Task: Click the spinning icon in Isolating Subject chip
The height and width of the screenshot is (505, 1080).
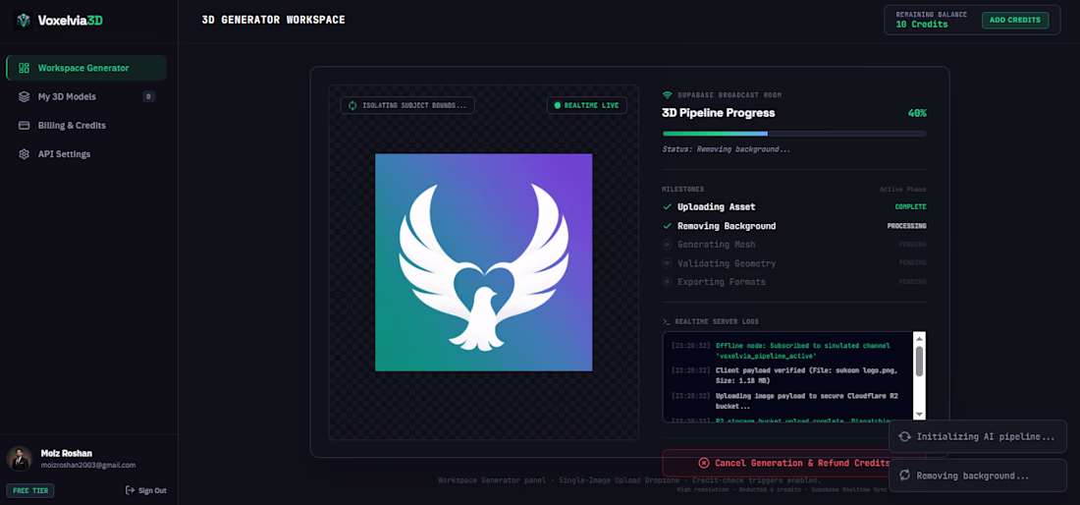Action: (x=352, y=105)
